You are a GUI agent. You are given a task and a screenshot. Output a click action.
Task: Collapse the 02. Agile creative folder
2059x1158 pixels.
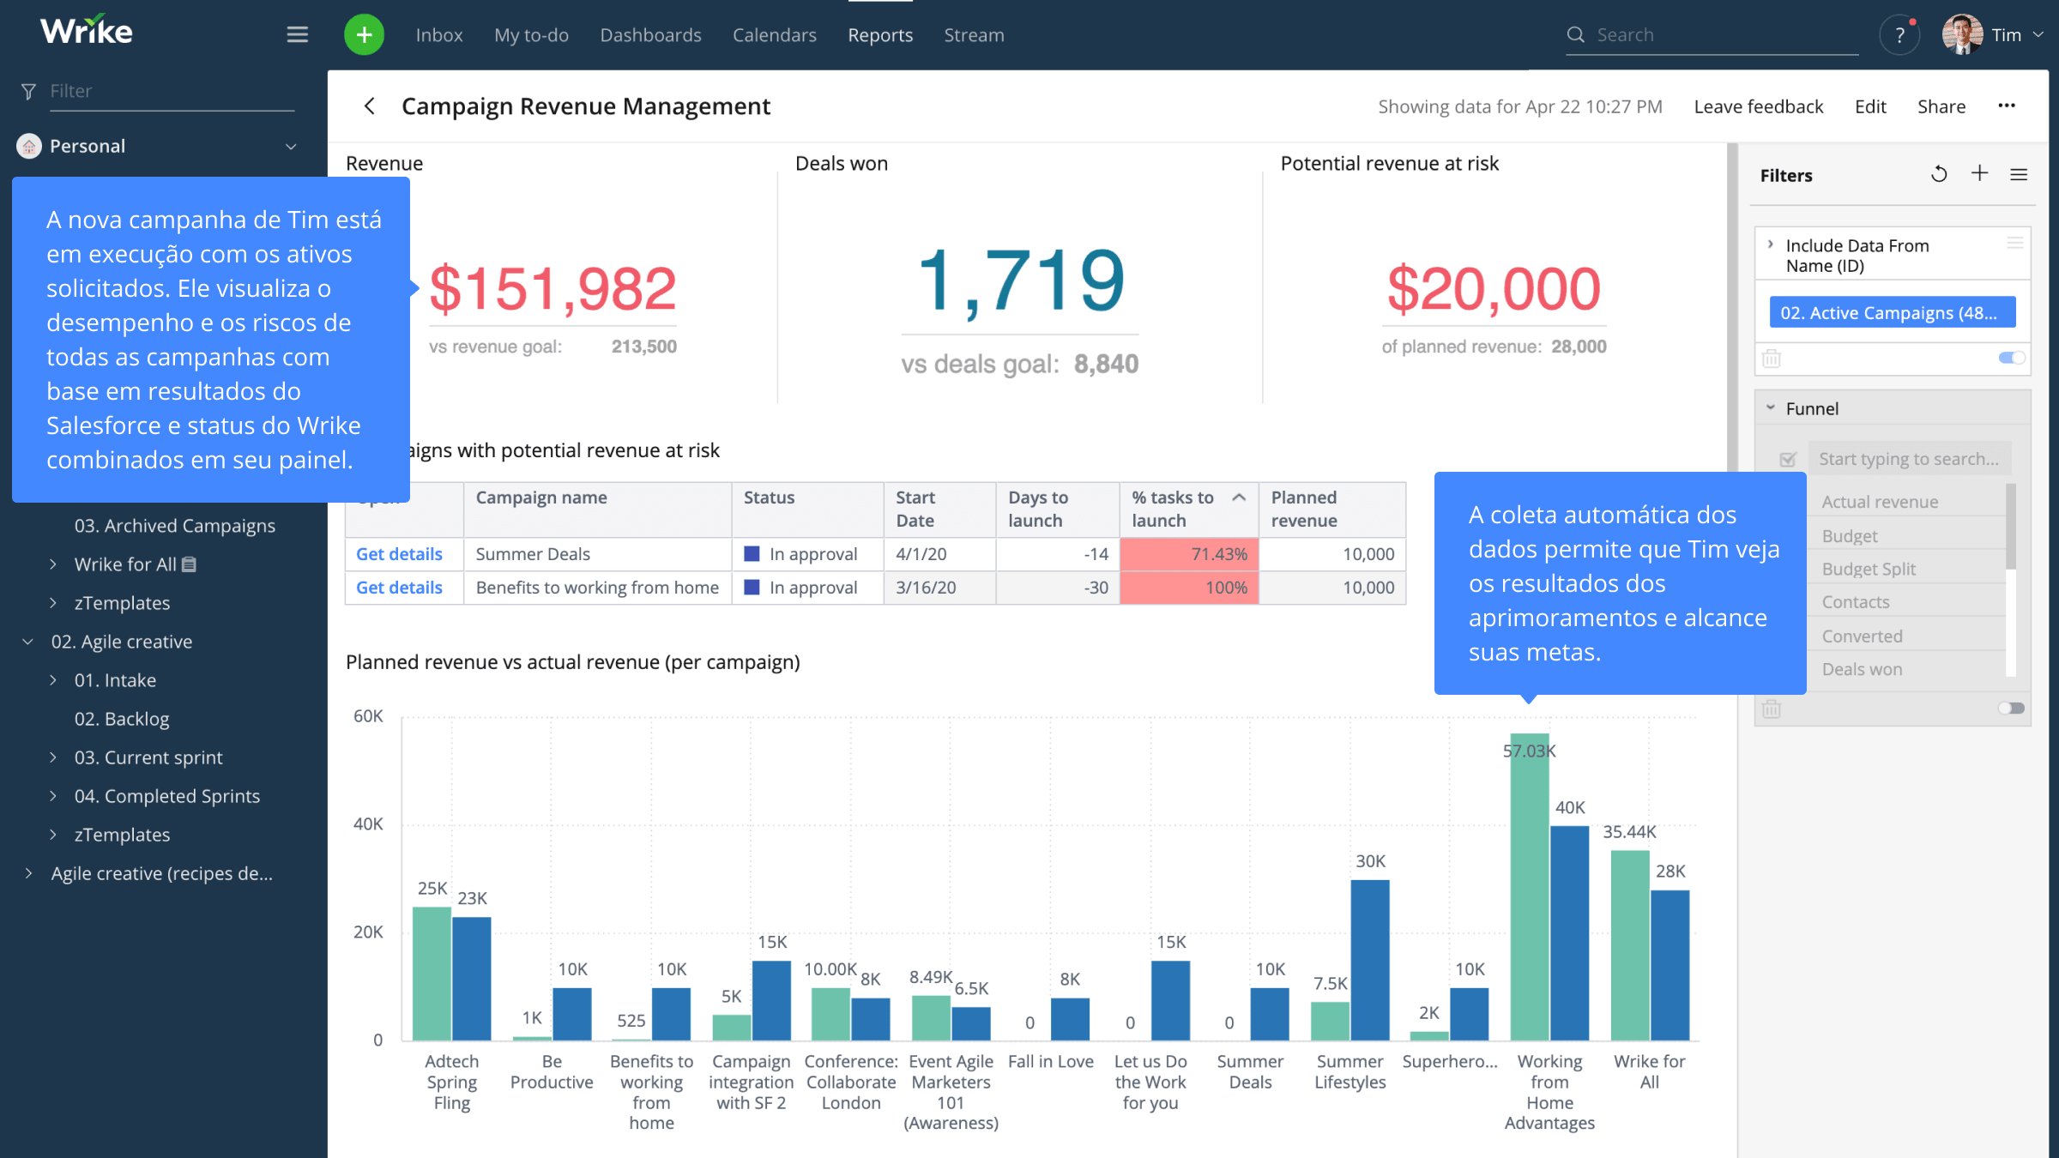tap(28, 642)
